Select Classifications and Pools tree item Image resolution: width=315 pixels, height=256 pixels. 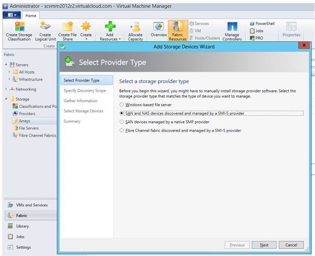(x=34, y=106)
